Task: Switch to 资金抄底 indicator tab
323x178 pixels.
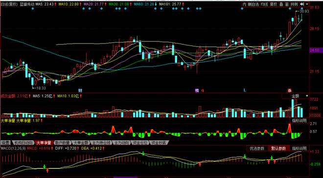Action: [159, 142]
